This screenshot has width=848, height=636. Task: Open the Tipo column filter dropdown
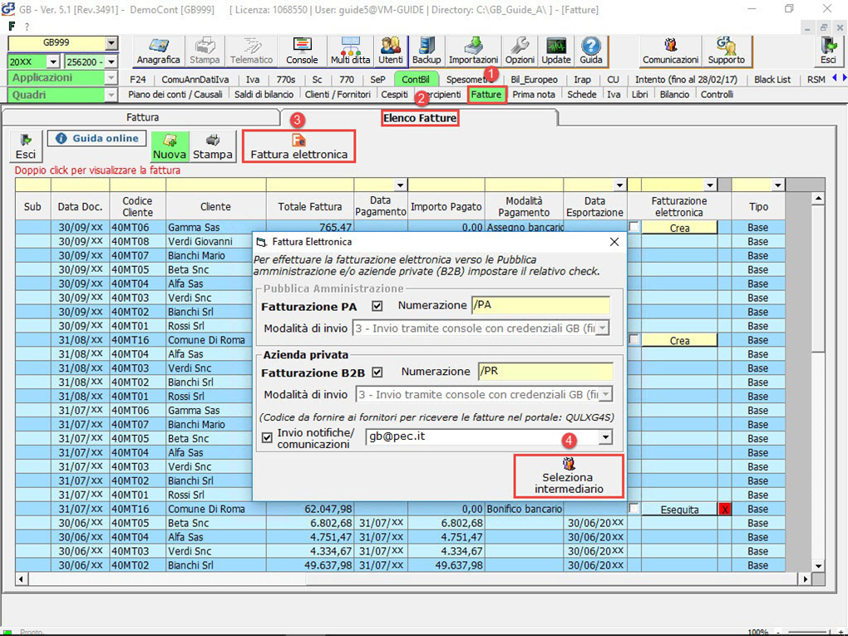point(777,185)
